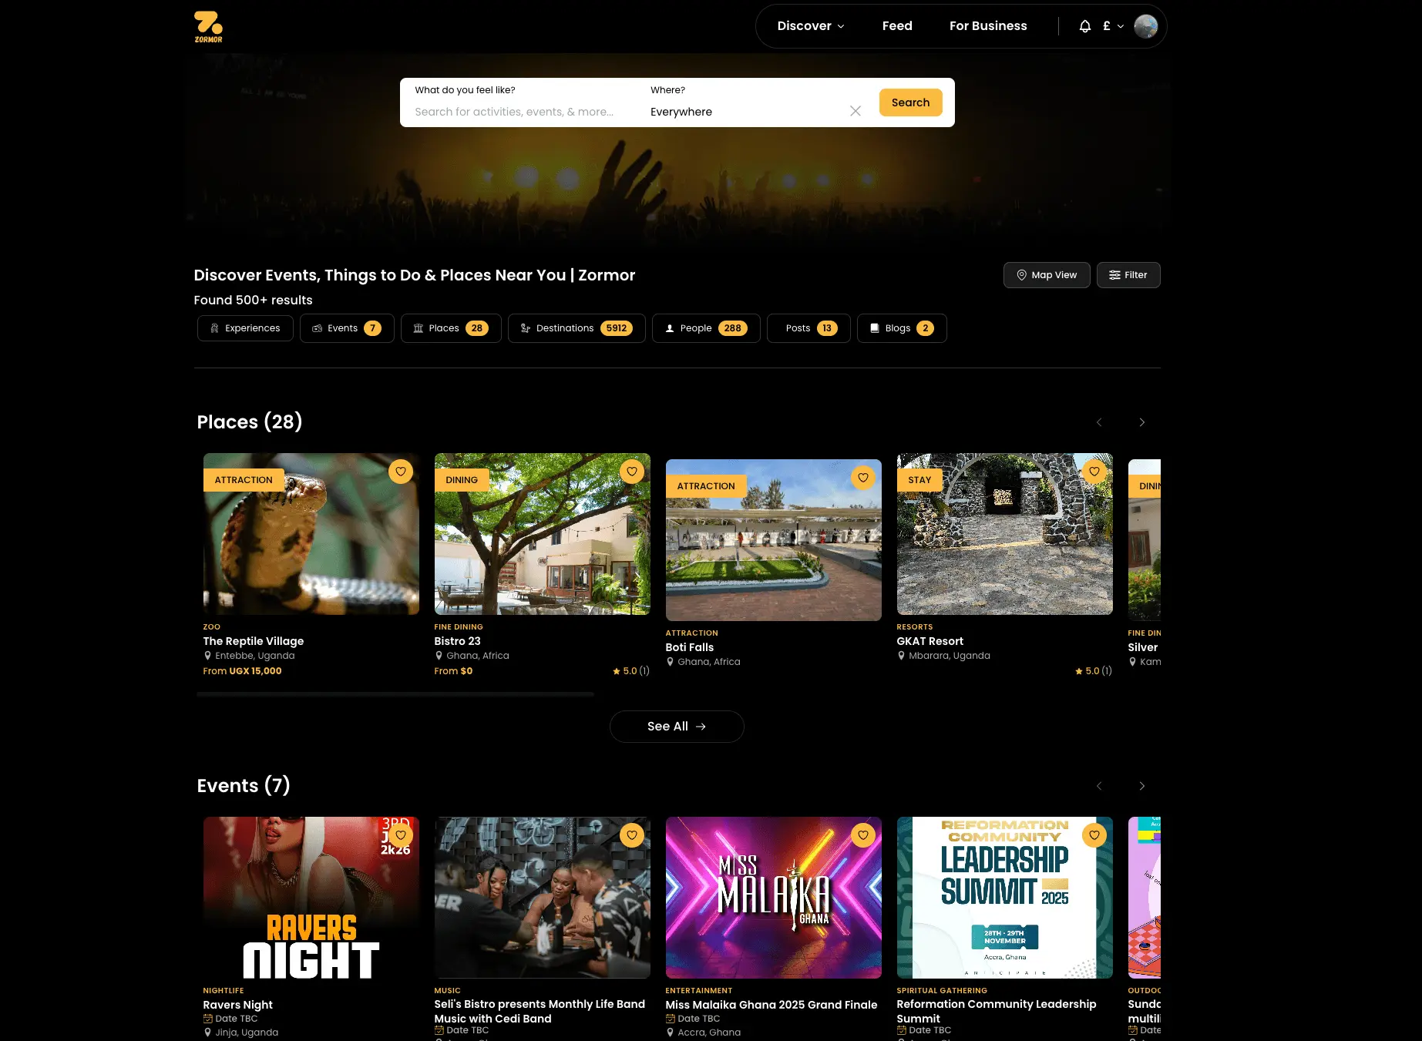Click the 'Mbarara, Uganda' location text
Image resolution: width=1422 pixels, height=1041 pixels.
[950, 656]
